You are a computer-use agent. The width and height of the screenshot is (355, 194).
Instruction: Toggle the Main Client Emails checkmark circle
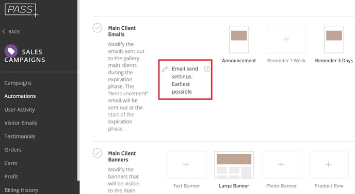point(98,28)
